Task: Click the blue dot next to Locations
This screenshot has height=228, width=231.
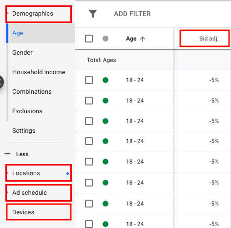Action: tap(67, 173)
